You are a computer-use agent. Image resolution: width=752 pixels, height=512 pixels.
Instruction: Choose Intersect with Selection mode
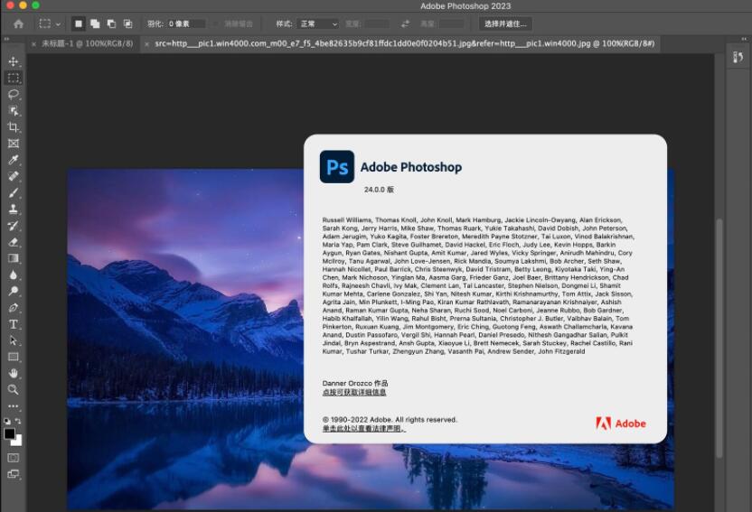click(x=127, y=23)
